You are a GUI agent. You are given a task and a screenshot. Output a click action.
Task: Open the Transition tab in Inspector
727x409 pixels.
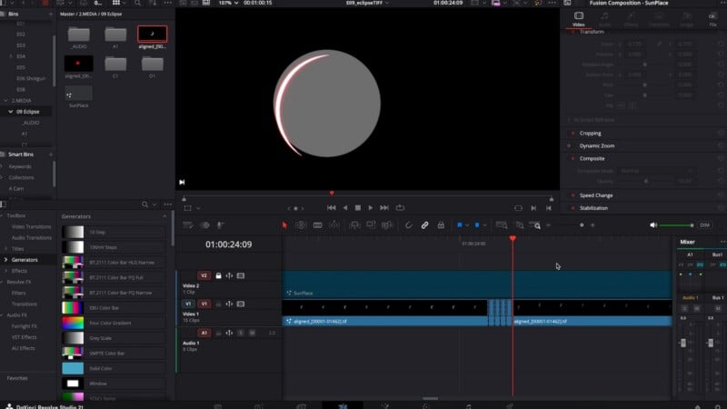click(659, 19)
